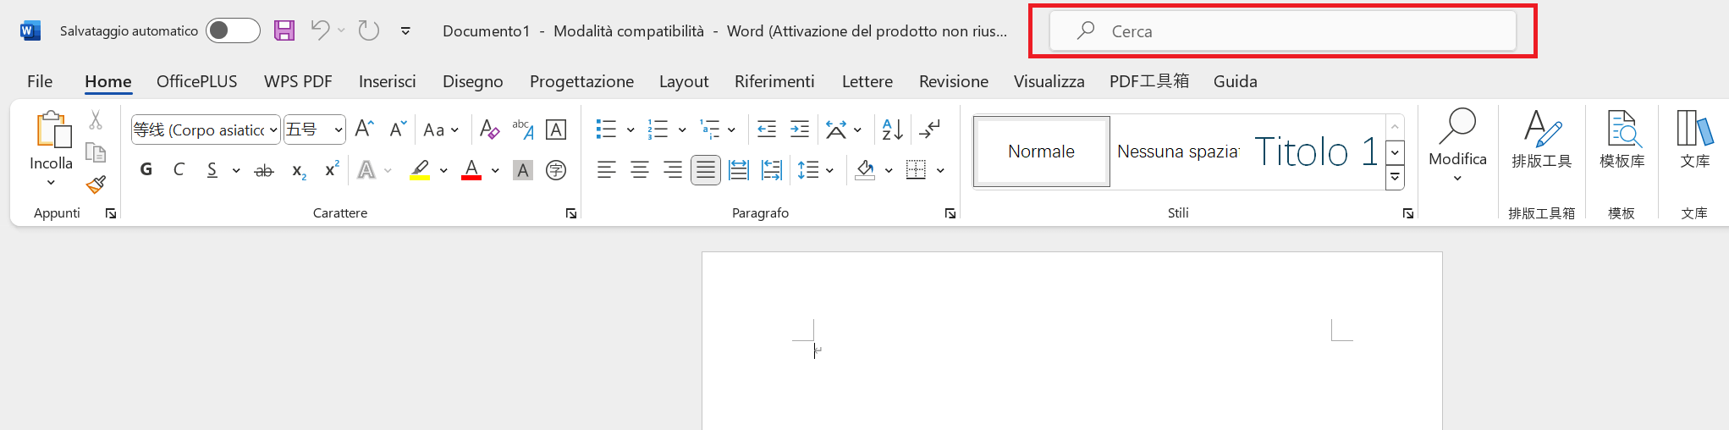Apply red font color

point(471,170)
